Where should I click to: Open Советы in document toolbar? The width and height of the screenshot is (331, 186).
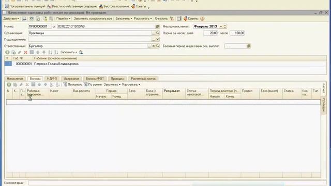[191, 19]
